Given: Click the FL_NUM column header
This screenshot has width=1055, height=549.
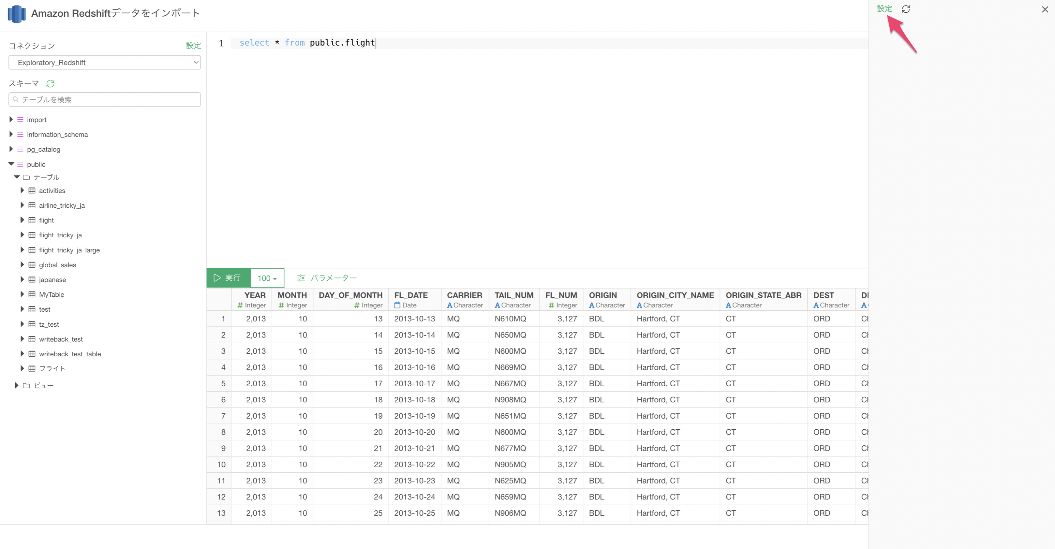Looking at the screenshot, I should pyautogui.click(x=561, y=300).
